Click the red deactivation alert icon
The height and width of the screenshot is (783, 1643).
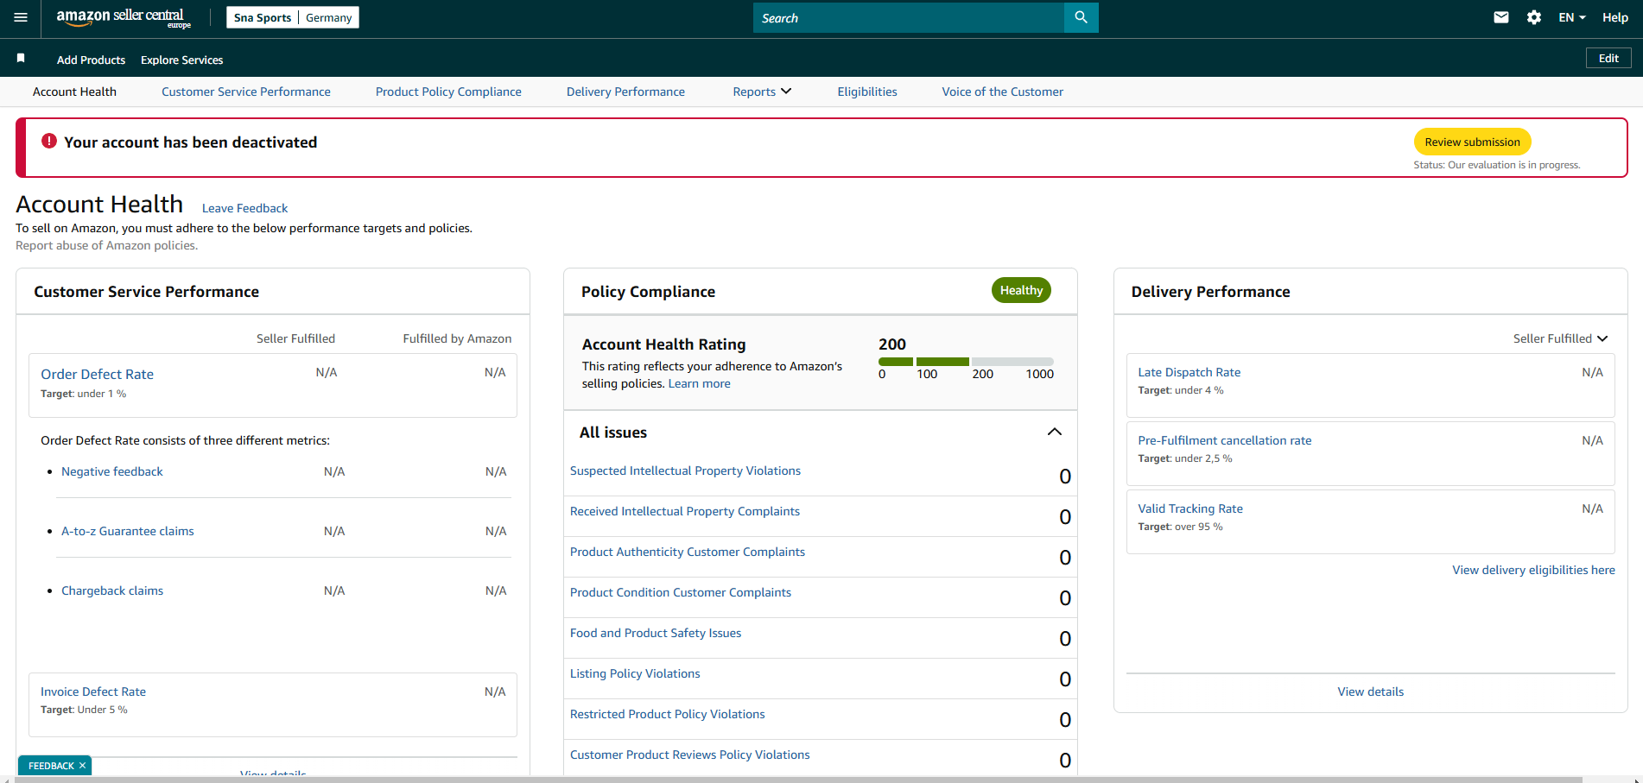tap(49, 141)
